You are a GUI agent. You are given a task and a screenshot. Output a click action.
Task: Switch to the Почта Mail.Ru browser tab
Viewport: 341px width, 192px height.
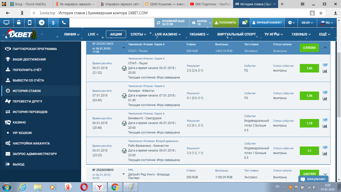pyautogui.click(x=30, y=4)
